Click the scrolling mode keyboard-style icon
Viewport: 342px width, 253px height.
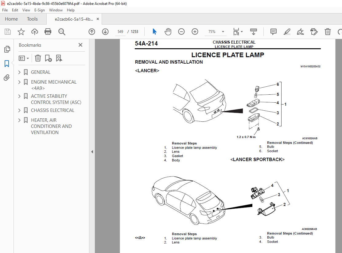pyautogui.click(x=254, y=32)
